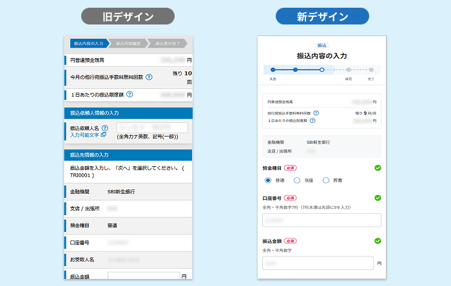Click the 振込依頼人名 text input field

tap(152, 128)
